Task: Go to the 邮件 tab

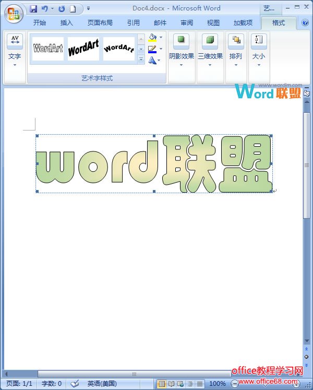Action: click(160, 23)
